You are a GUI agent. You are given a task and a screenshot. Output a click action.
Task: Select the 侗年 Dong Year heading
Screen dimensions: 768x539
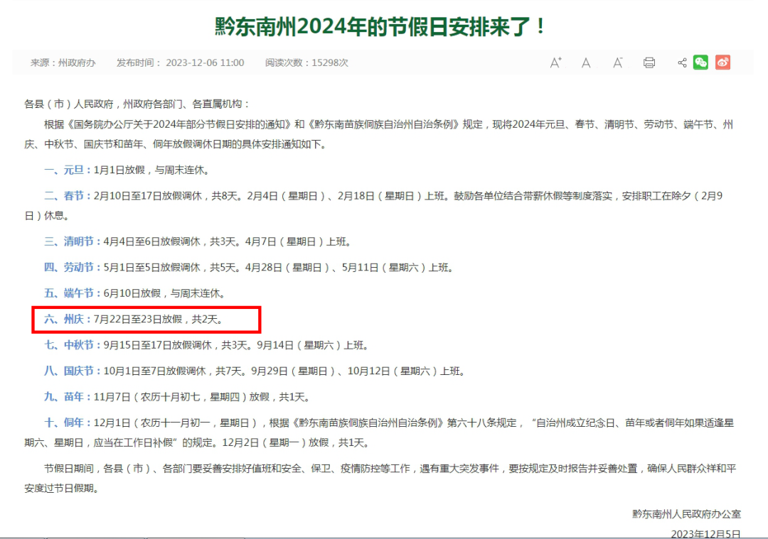pos(65,421)
